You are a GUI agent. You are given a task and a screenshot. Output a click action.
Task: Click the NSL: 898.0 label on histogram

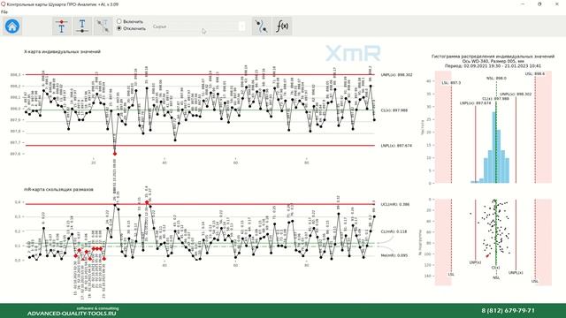pyautogui.click(x=496, y=79)
